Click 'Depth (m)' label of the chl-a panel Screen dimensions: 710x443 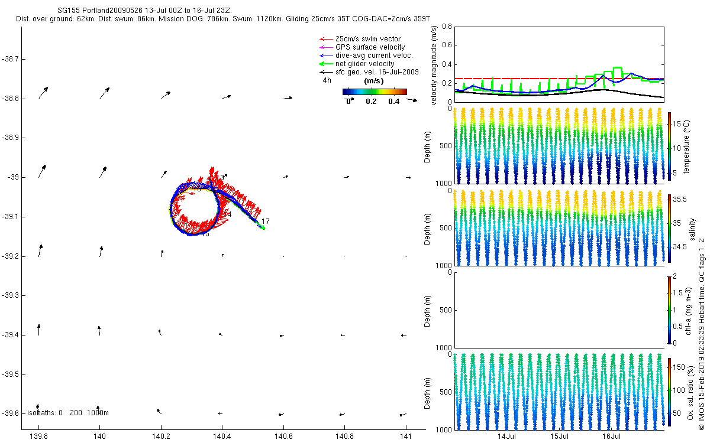[428, 310]
